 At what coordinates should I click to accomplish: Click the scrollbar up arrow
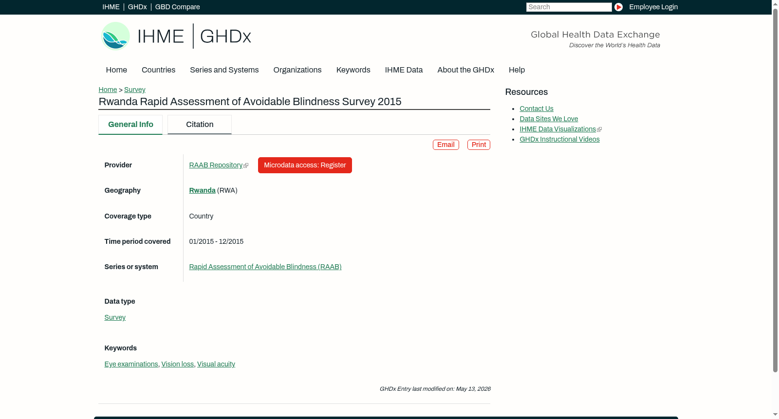pyautogui.click(x=775, y=3)
